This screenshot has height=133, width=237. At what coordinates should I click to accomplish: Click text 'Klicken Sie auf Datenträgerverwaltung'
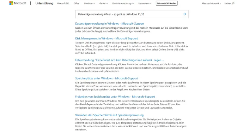point(96,64)
